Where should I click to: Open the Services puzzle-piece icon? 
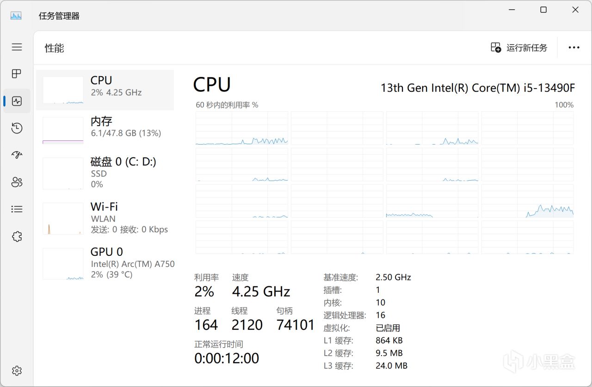tap(17, 236)
